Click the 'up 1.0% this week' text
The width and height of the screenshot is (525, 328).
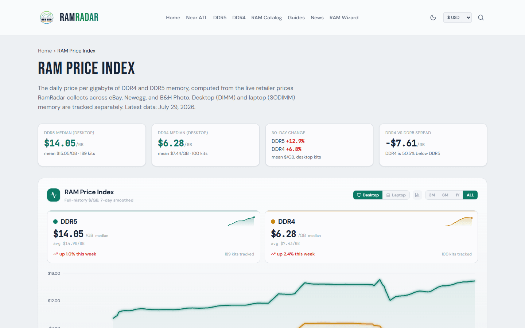coord(78,254)
